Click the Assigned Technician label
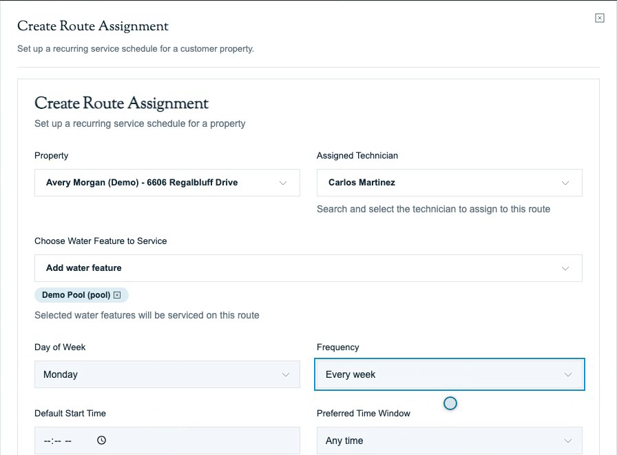 click(357, 156)
